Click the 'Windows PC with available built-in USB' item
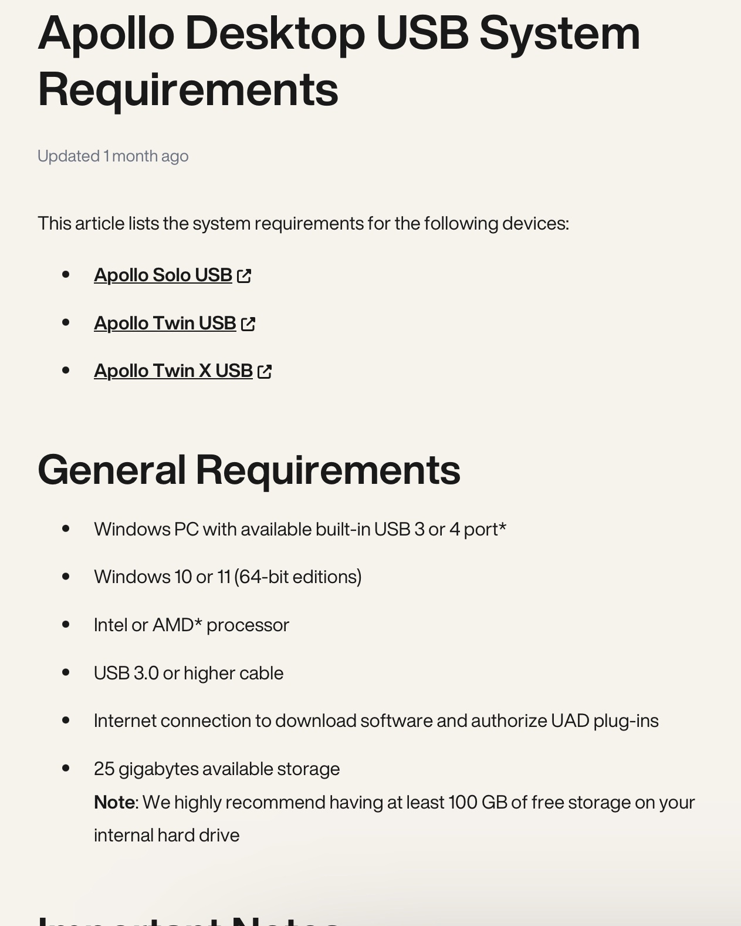The image size is (741, 926). point(300,530)
